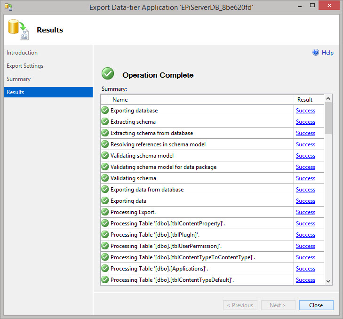
Task: Open Success link for Exporting database
Action: tap(305, 111)
